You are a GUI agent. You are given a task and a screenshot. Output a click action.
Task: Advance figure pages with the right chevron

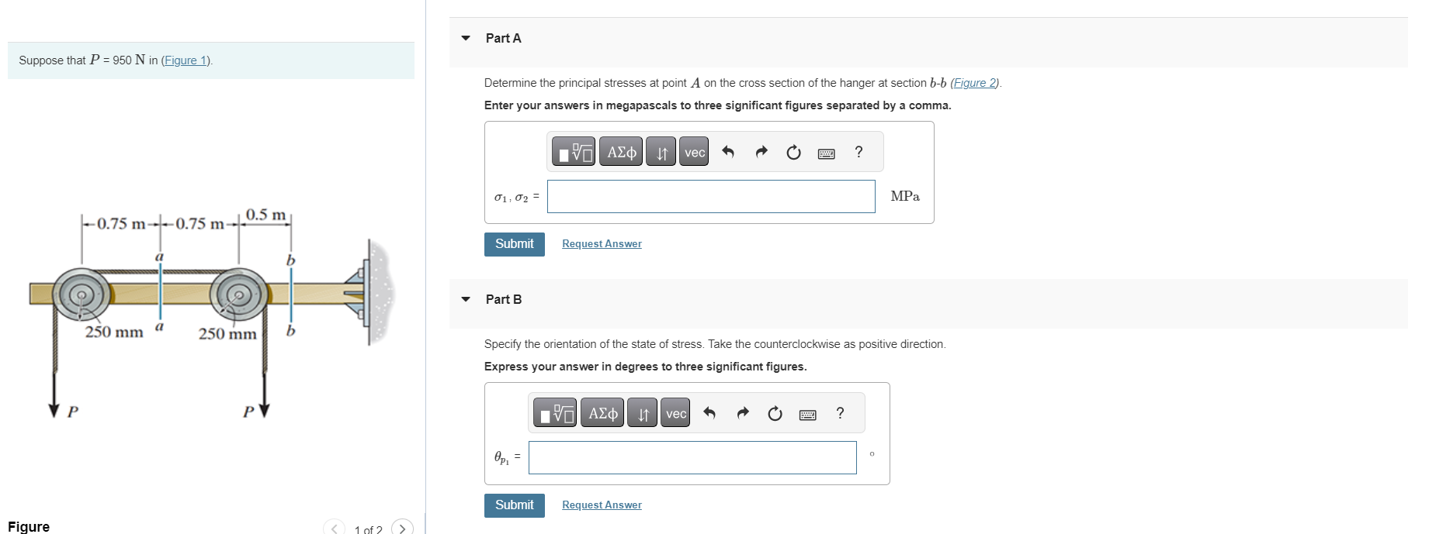tap(403, 528)
